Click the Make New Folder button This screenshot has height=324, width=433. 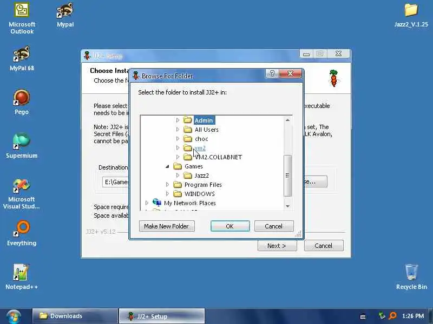pos(167,226)
